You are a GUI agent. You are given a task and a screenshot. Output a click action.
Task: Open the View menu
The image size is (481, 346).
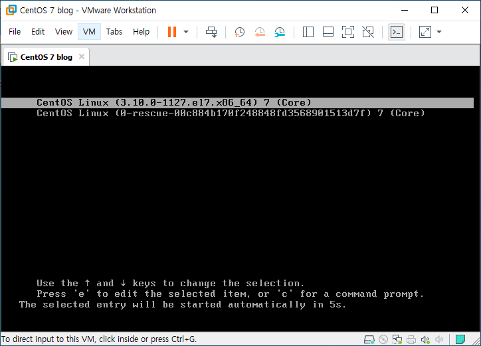64,32
